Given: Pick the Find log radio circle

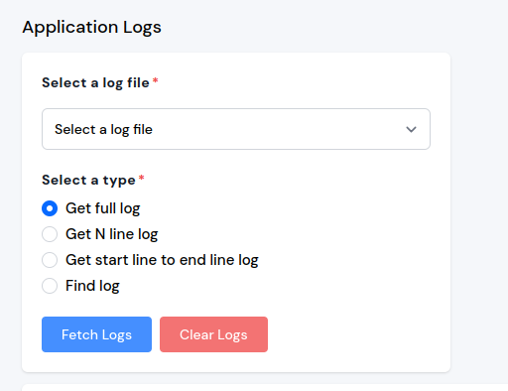Looking at the screenshot, I should click(50, 286).
